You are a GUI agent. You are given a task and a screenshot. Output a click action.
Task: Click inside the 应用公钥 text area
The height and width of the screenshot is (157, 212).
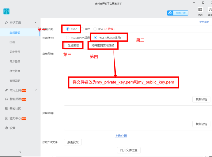(138, 120)
